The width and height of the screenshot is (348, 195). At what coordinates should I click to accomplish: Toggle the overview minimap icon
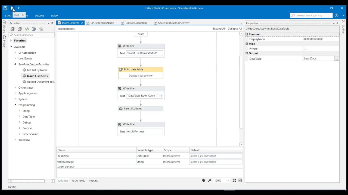click(x=240, y=181)
